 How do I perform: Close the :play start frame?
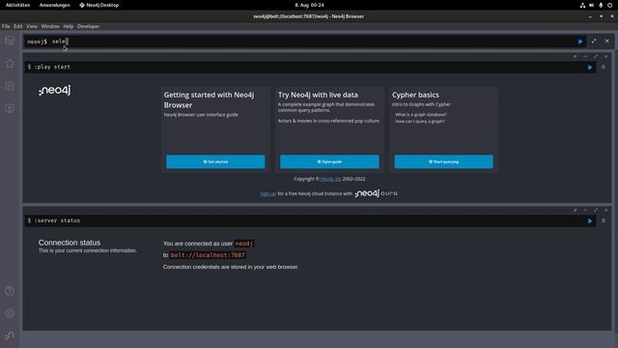coord(606,56)
